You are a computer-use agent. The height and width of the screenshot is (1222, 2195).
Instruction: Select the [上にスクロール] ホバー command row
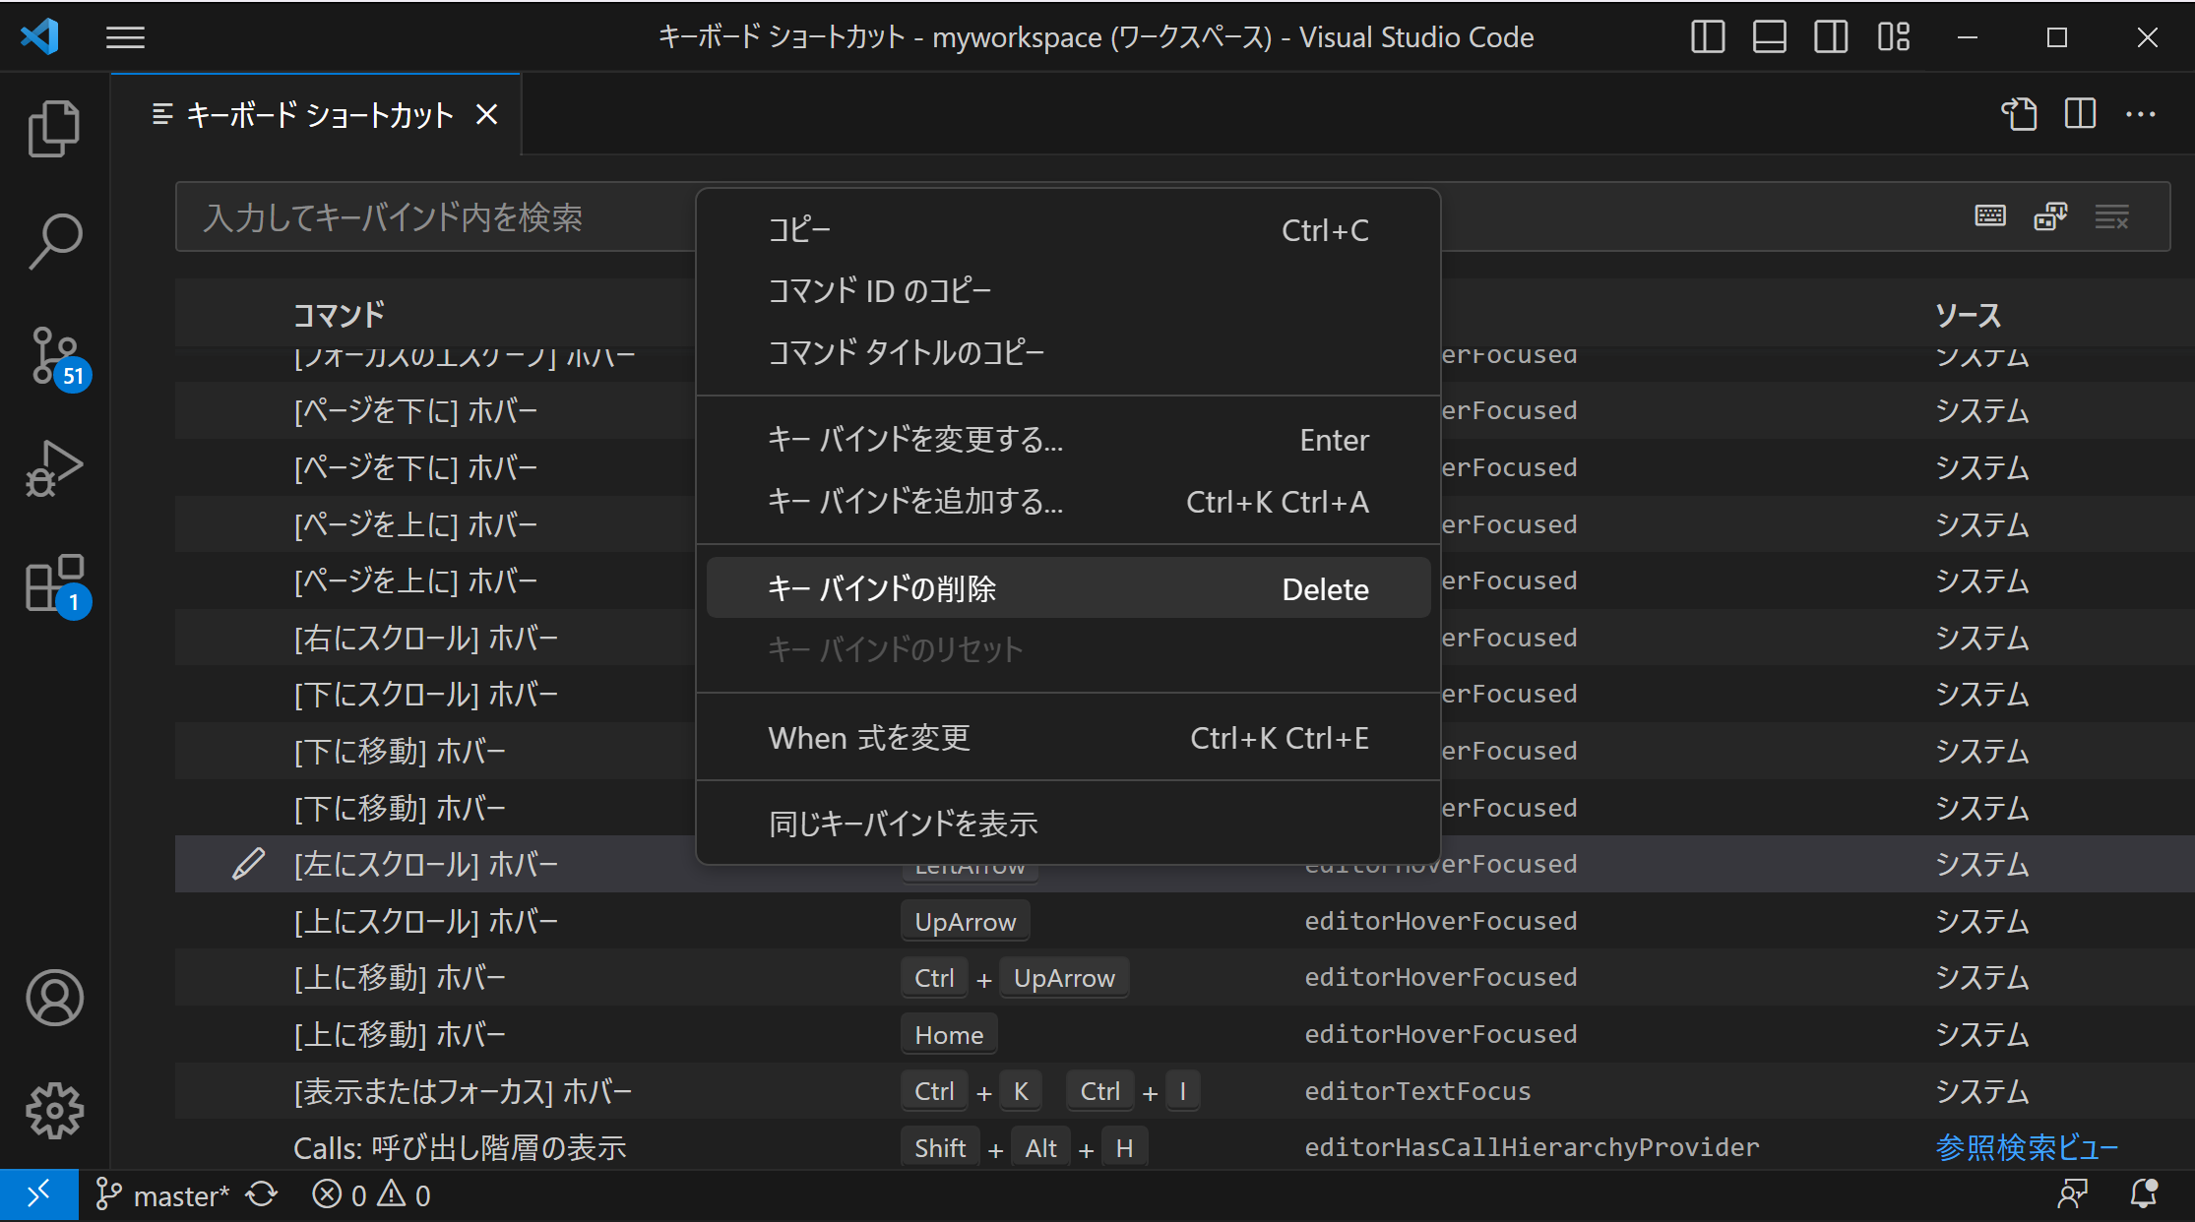(x=1185, y=921)
